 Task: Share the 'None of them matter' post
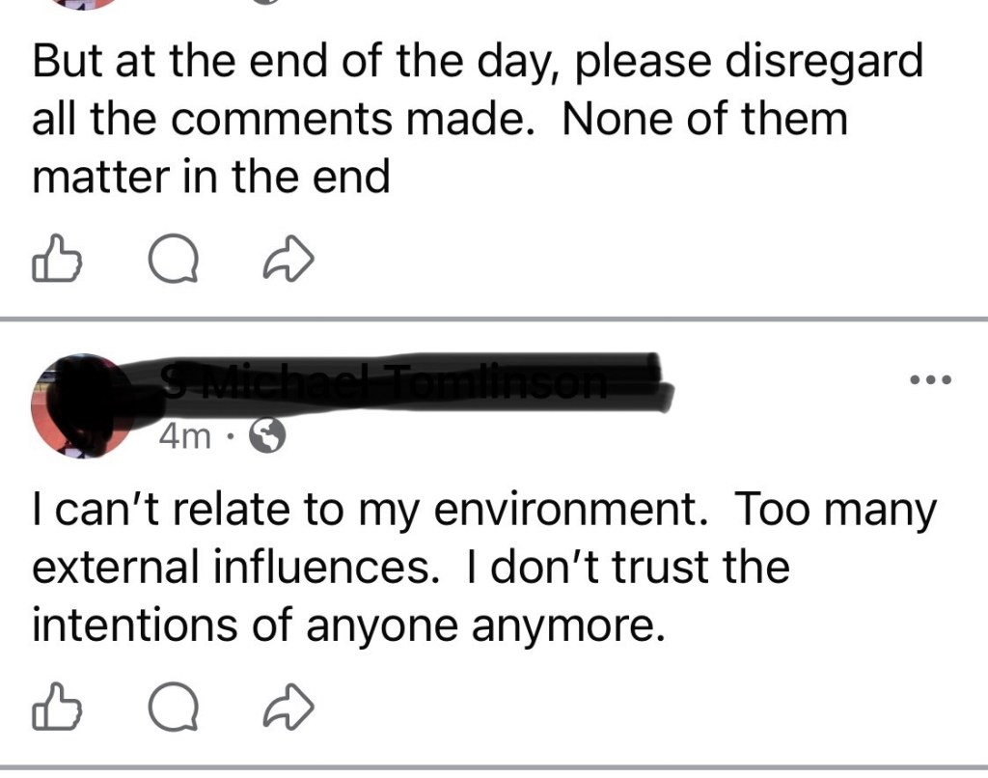tap(291, 260)
